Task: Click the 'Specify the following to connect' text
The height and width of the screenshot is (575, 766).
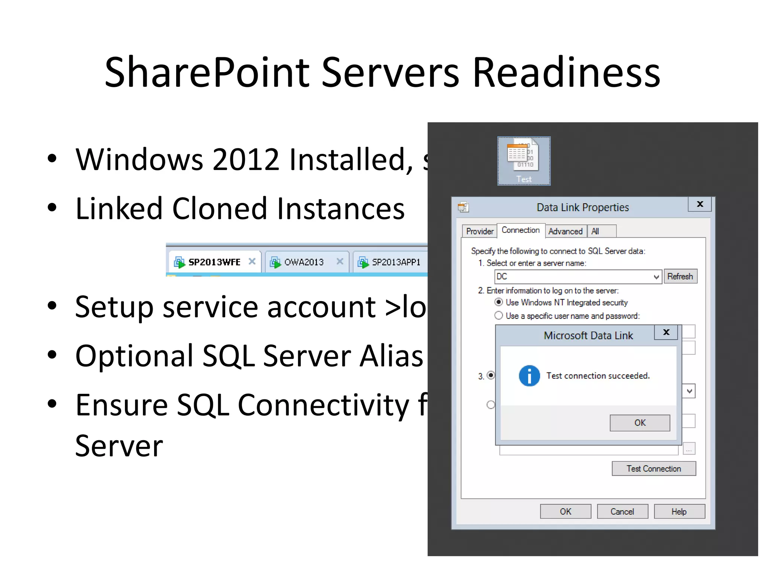Action: click(x=558, y=251)
